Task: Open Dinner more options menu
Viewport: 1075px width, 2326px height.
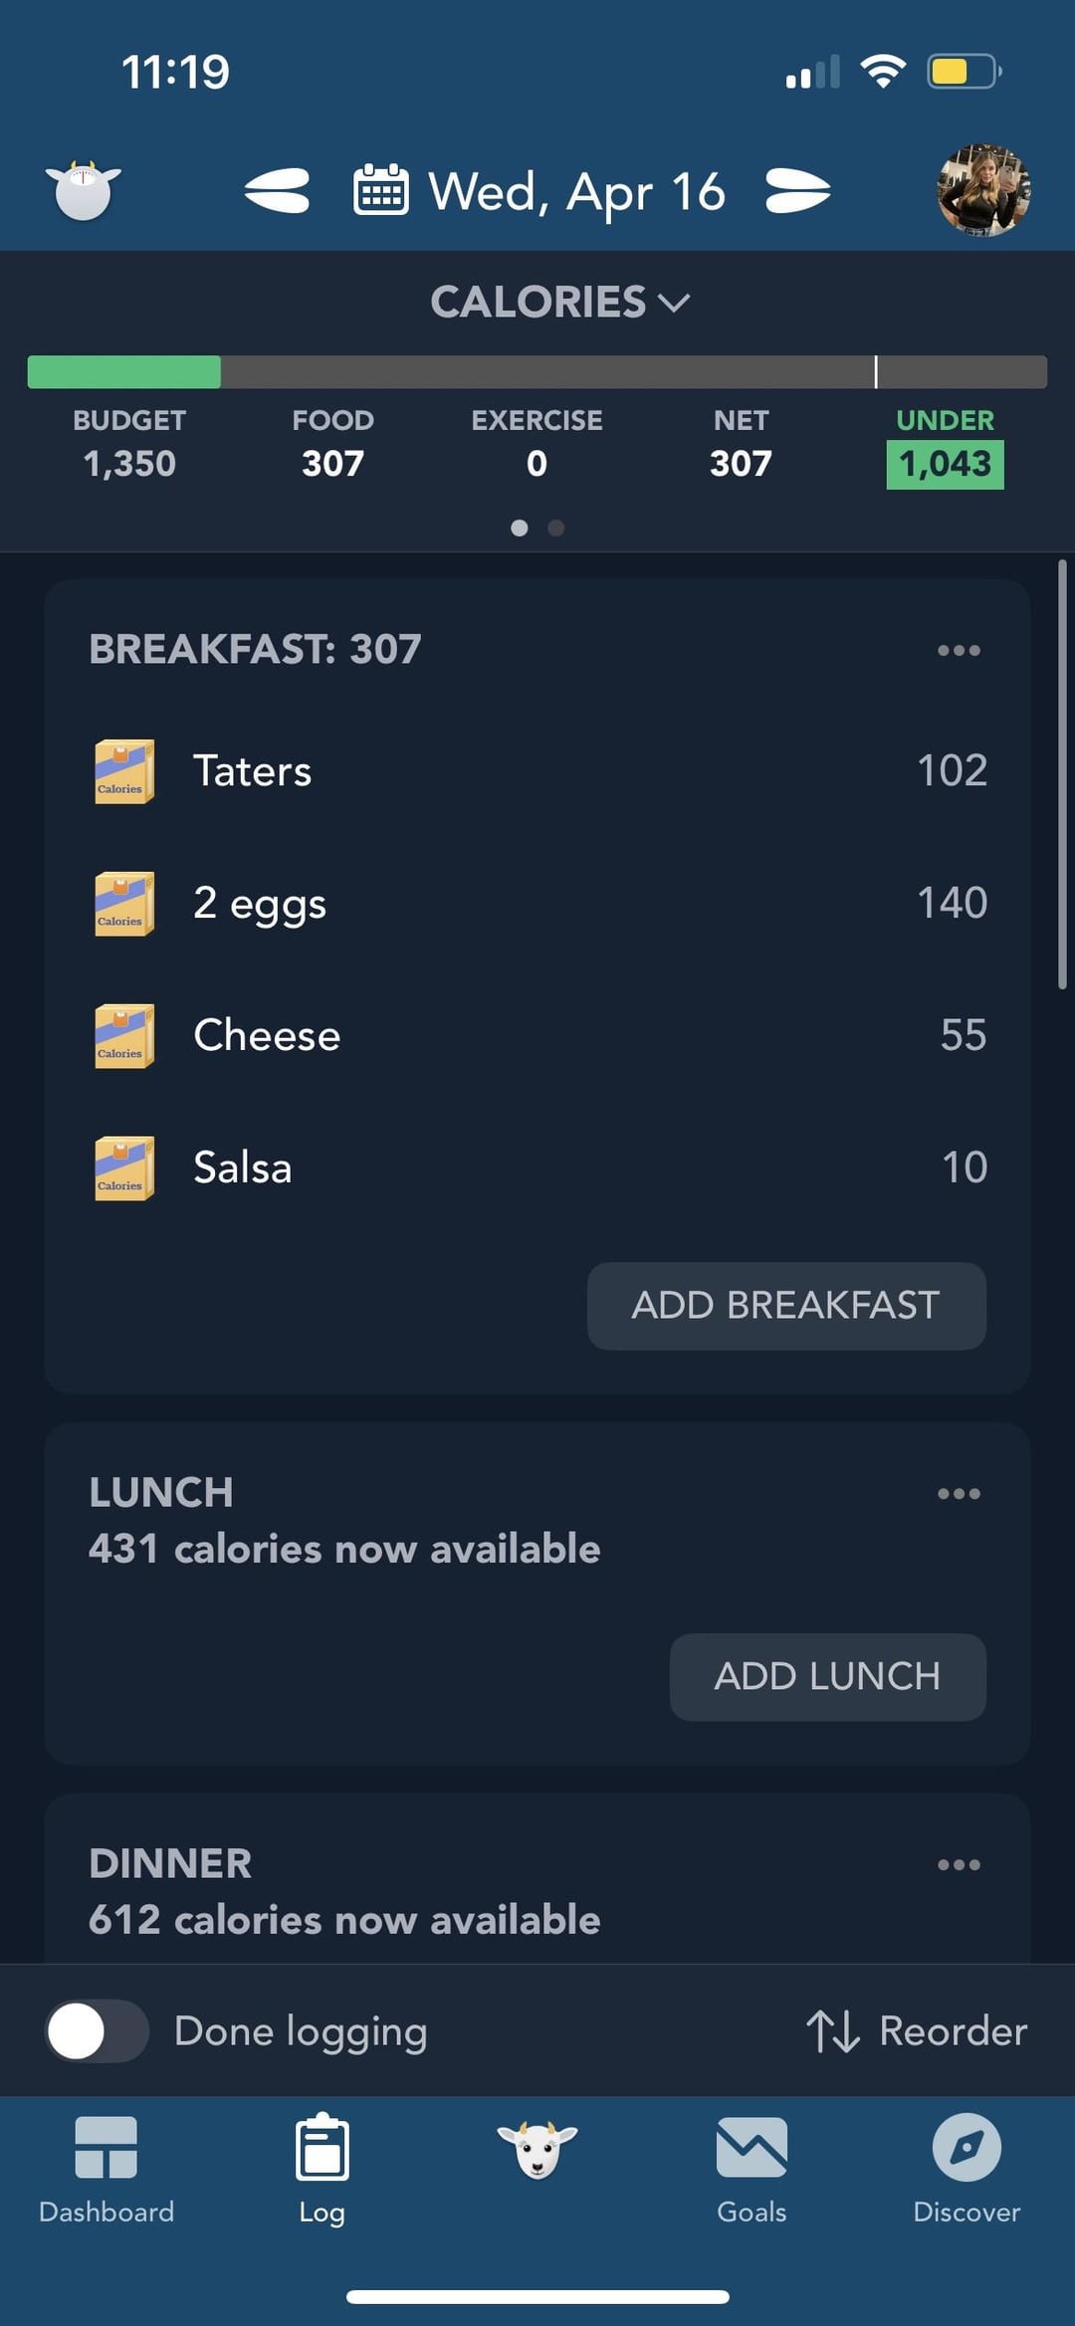Action: tap(959, 1864)
